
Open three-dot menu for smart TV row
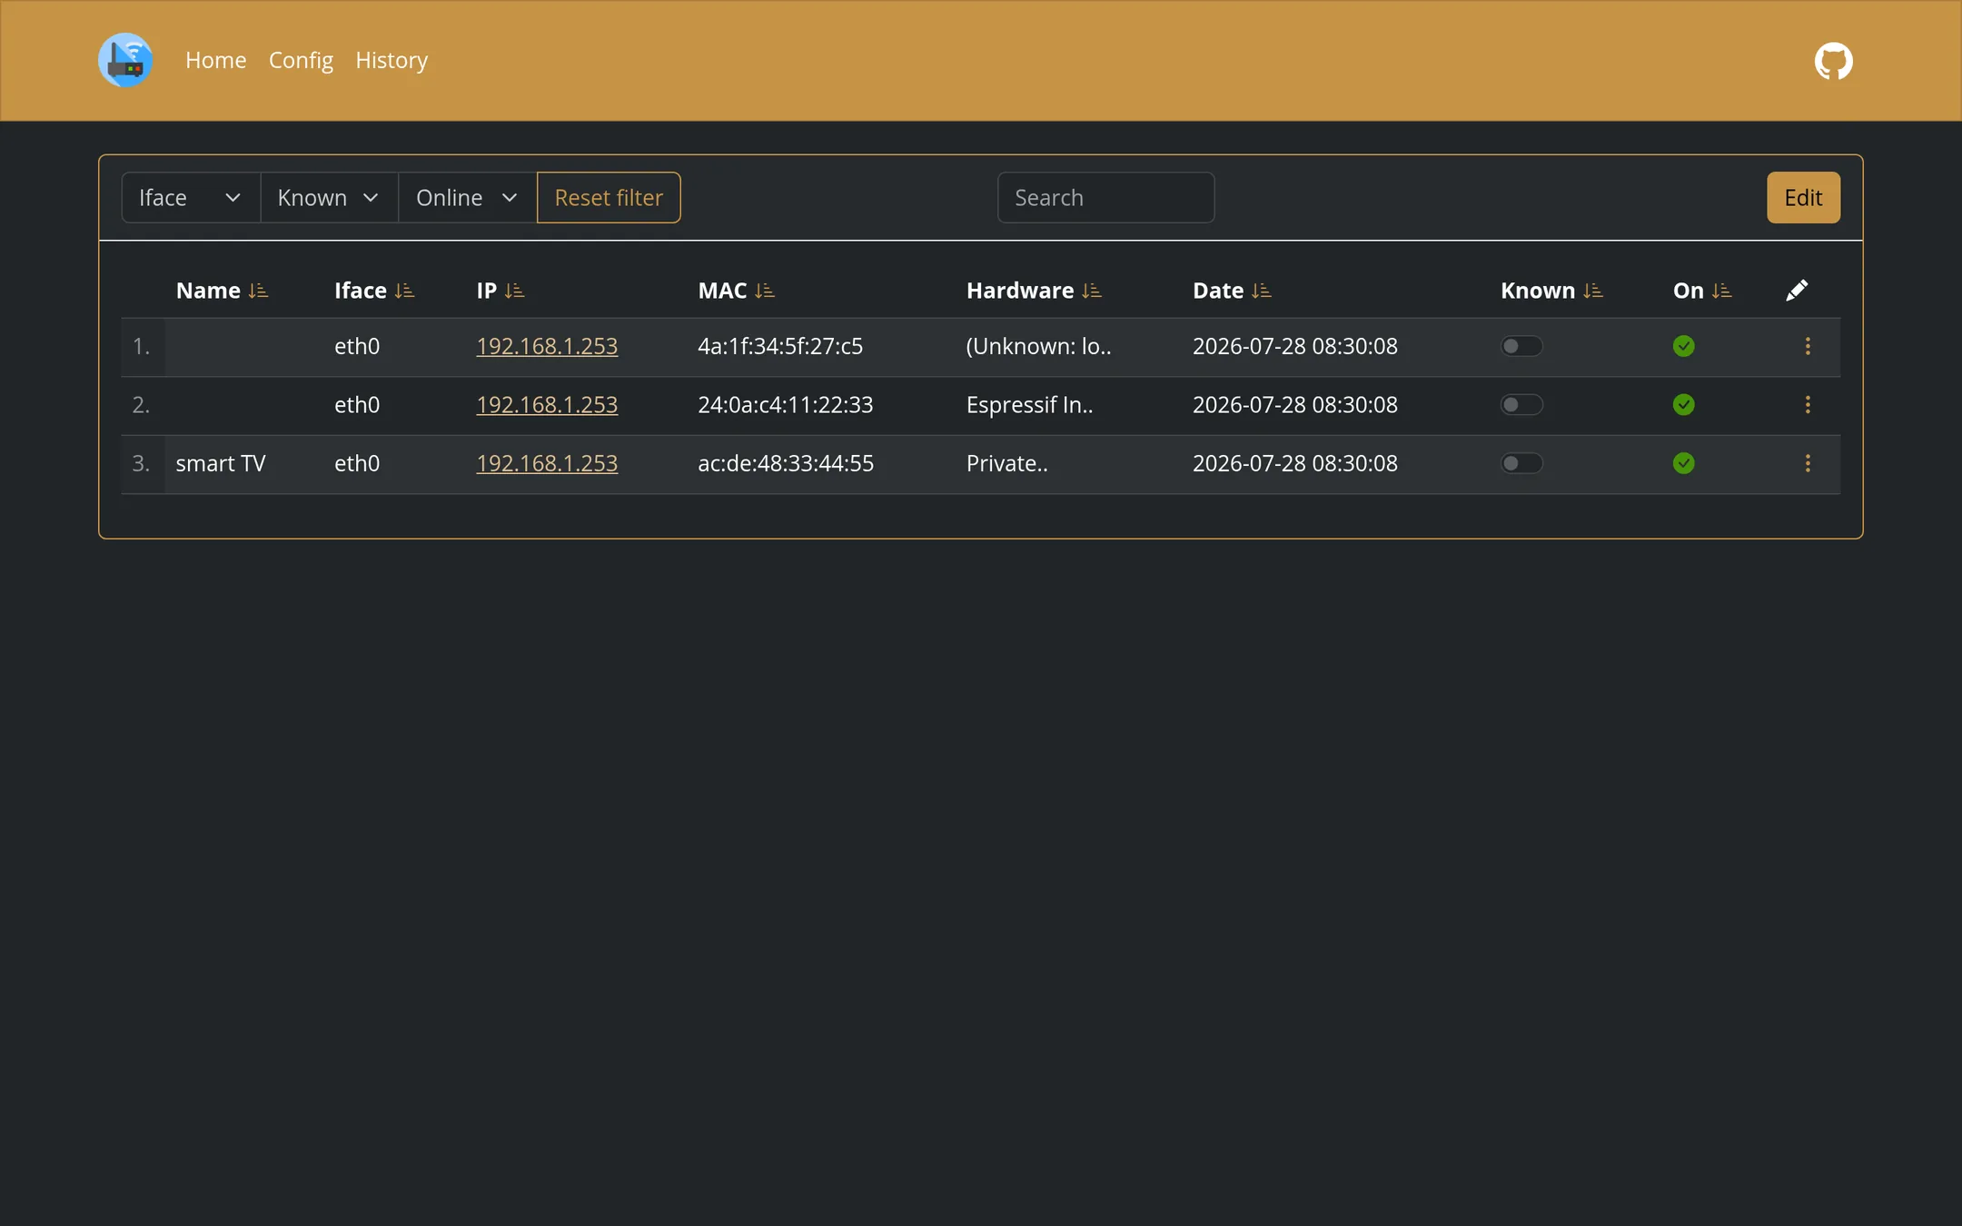point(1808,463)
